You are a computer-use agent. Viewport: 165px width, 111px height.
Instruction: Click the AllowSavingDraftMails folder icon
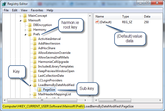(x=35, y=57)
